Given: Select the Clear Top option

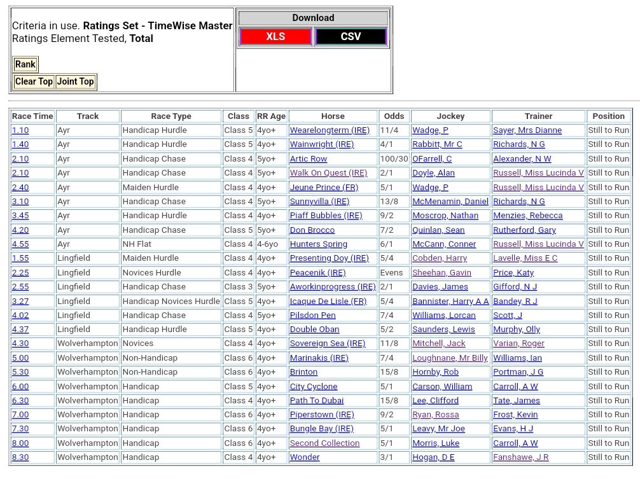Looking at the screenshot, I should [x=34, y=81].
